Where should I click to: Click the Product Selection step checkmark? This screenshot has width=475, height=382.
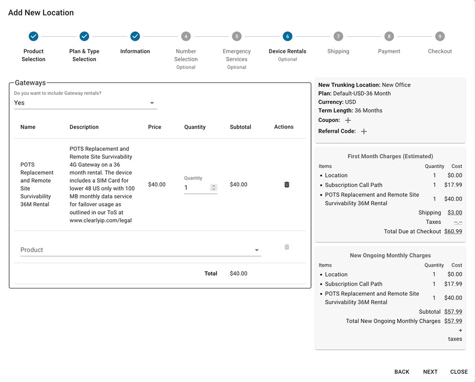pos(33,37)
